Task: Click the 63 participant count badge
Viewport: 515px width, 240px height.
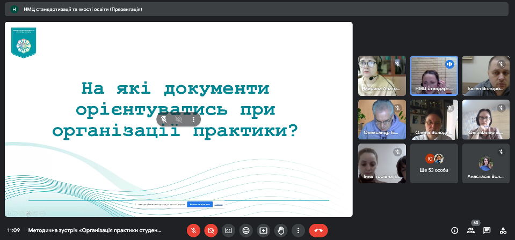Action: 476,223
